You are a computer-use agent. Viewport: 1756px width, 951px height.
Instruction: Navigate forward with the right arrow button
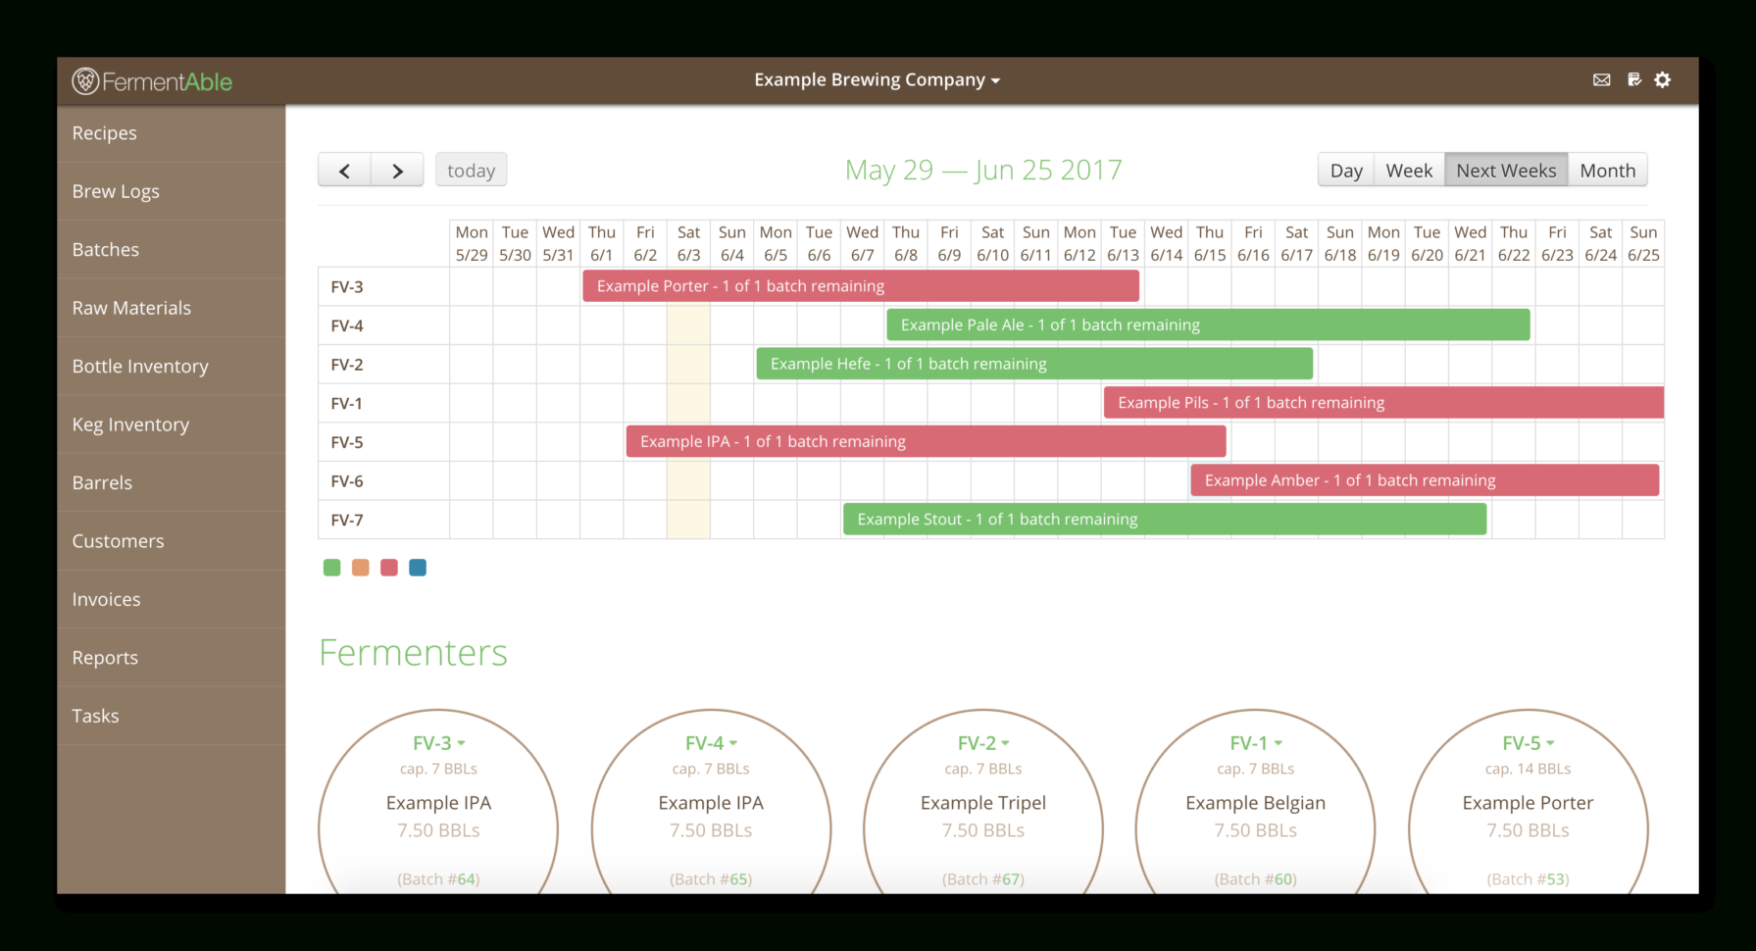(397, 170)
